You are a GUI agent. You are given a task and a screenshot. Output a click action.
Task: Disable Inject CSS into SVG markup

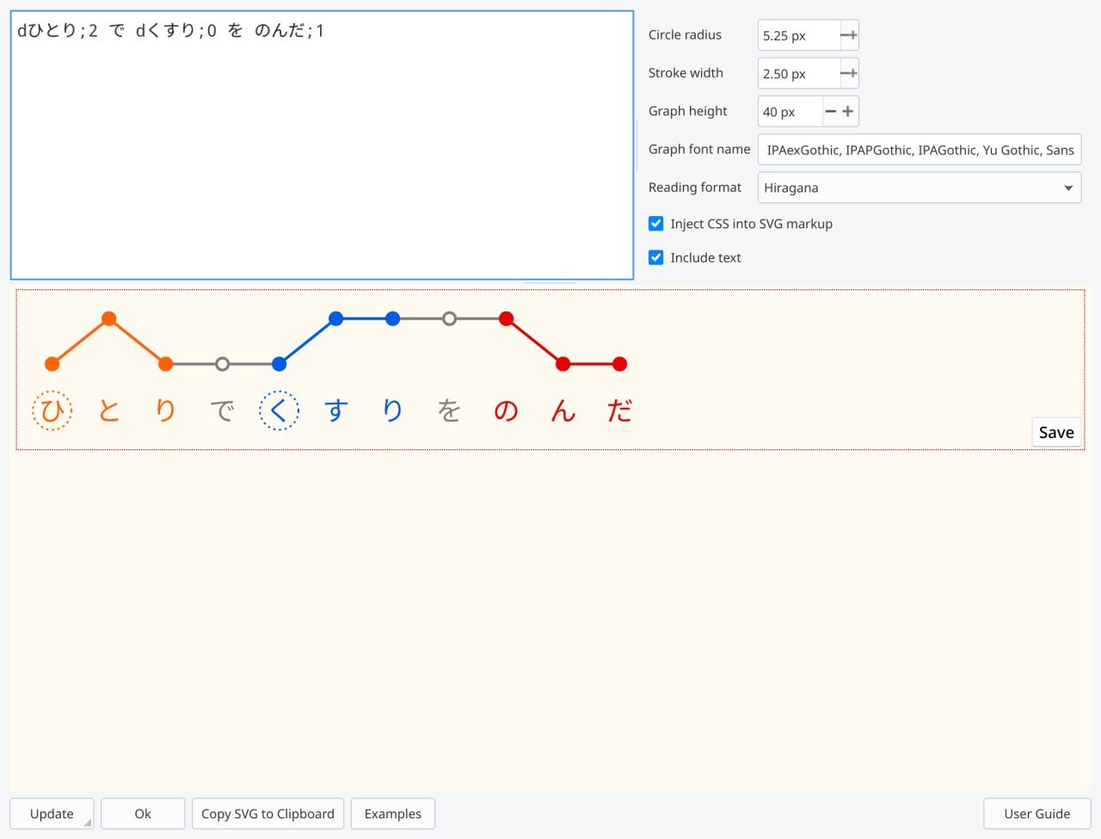click(656, 224)
